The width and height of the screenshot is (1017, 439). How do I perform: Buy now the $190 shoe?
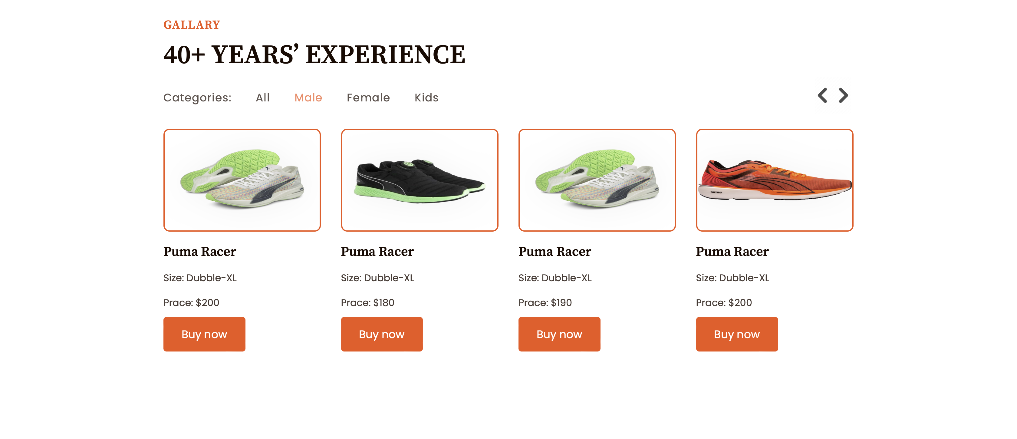pos(559,334)
